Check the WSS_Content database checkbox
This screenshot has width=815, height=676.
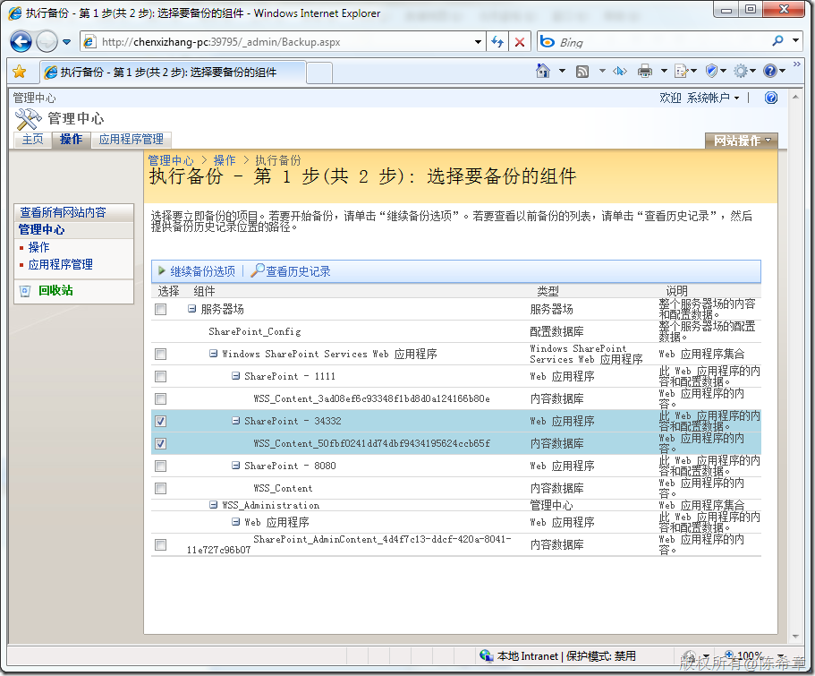[161, 488]
